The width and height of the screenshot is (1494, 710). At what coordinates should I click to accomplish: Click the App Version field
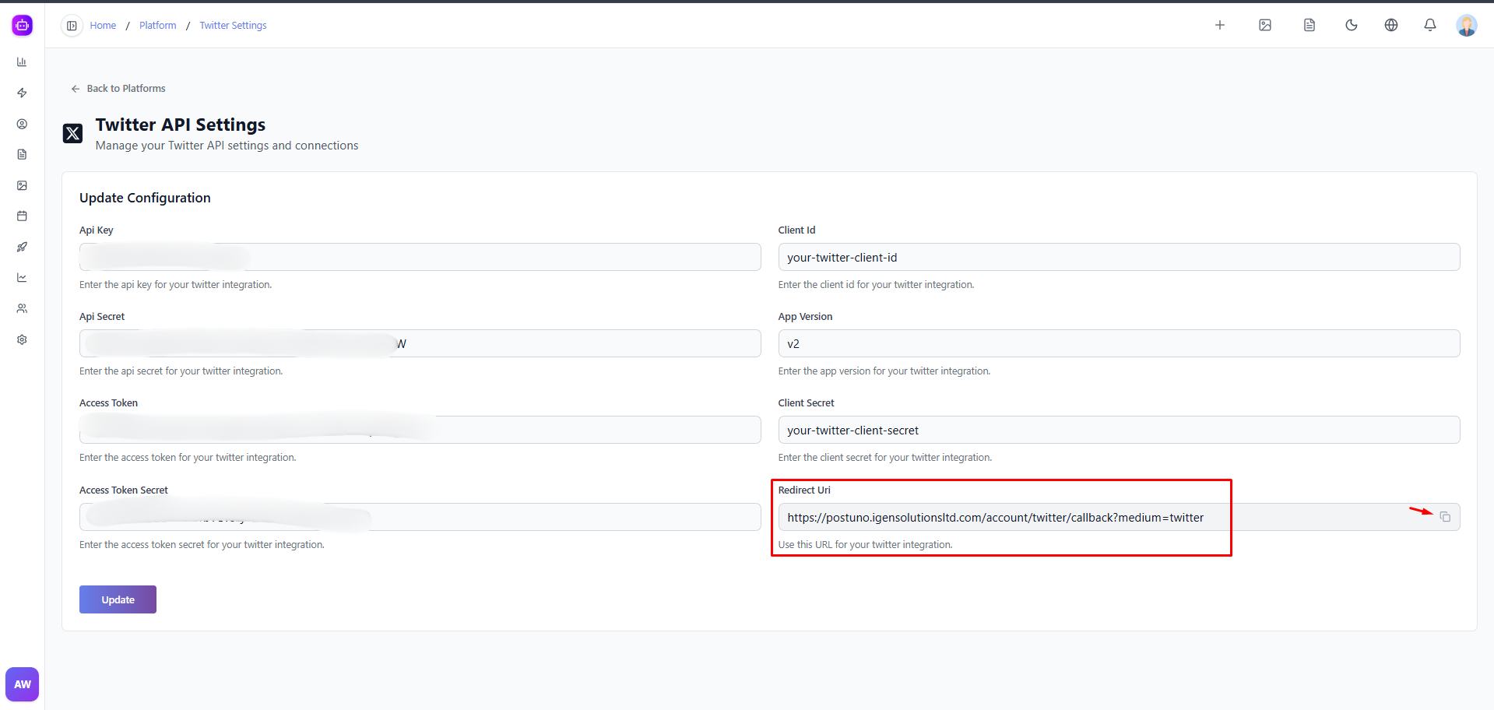[x=1118, y=343]
